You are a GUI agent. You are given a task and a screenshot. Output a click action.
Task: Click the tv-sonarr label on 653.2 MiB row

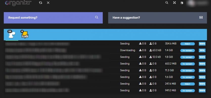187,64
